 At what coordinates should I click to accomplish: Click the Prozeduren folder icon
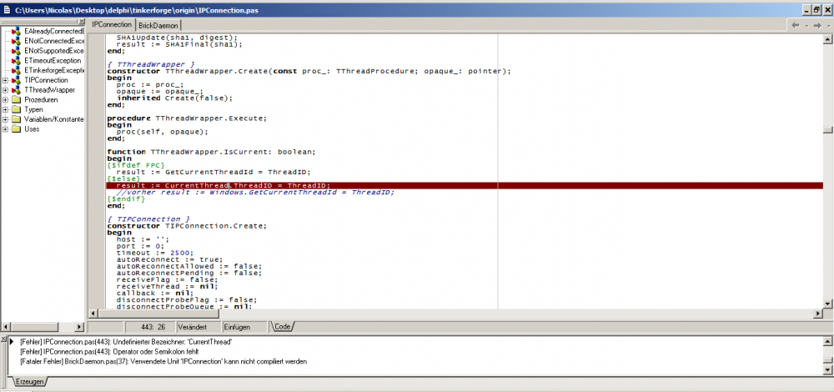click(x=16, y=99)
